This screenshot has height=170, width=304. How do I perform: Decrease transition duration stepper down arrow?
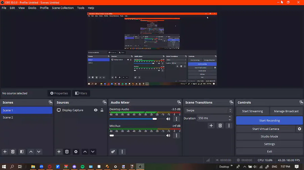point(230,120)
